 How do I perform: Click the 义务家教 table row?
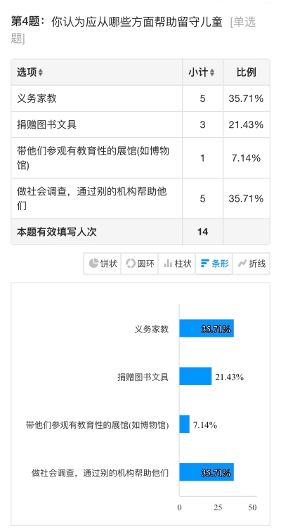coord(140,98)
